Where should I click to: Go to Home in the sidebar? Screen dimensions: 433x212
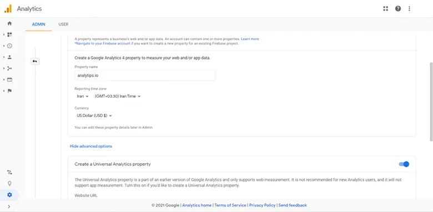click(x=9, y=23)
